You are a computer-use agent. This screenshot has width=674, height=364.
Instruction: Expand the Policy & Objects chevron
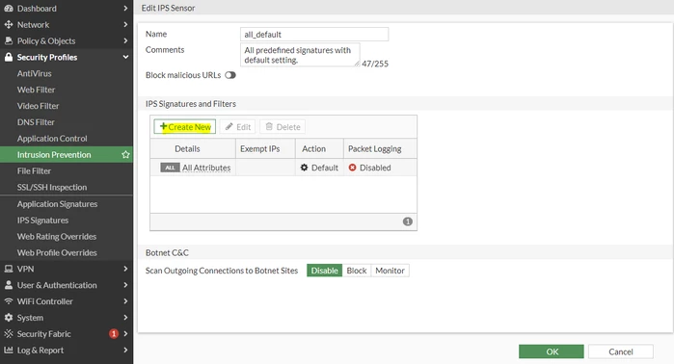[125, 40]
